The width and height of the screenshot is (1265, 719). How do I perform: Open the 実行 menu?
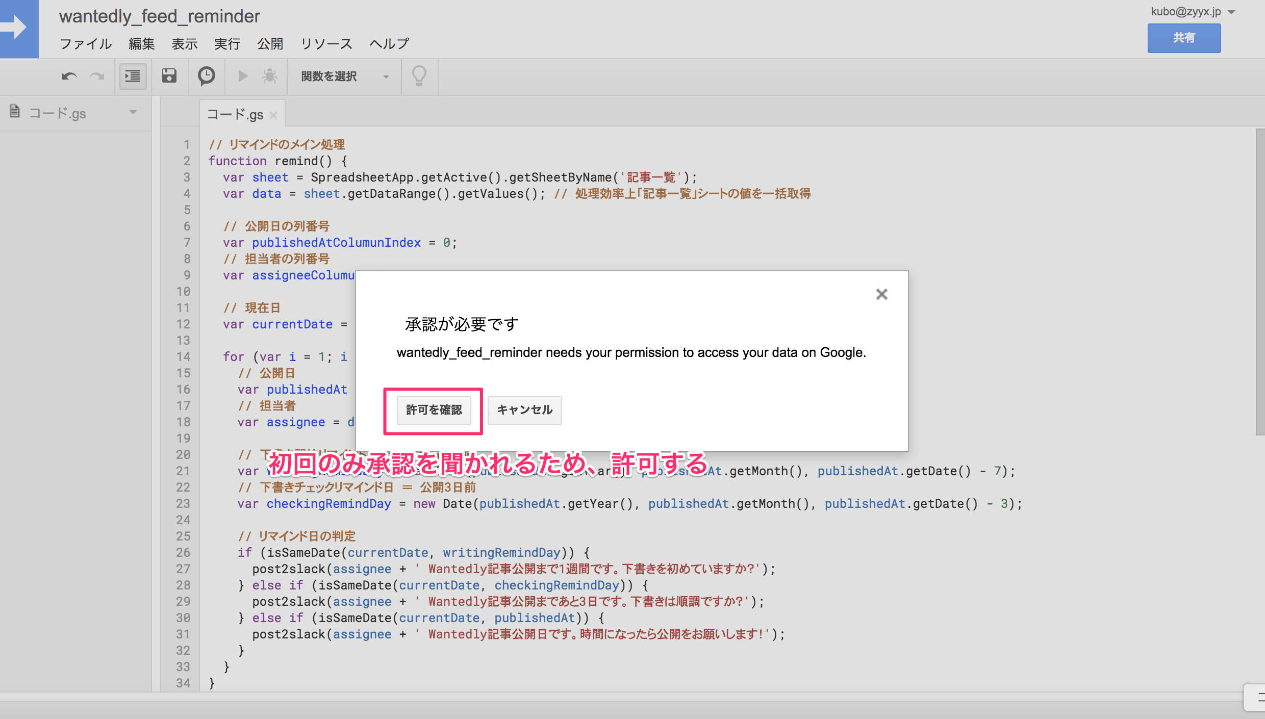point(227,44)
